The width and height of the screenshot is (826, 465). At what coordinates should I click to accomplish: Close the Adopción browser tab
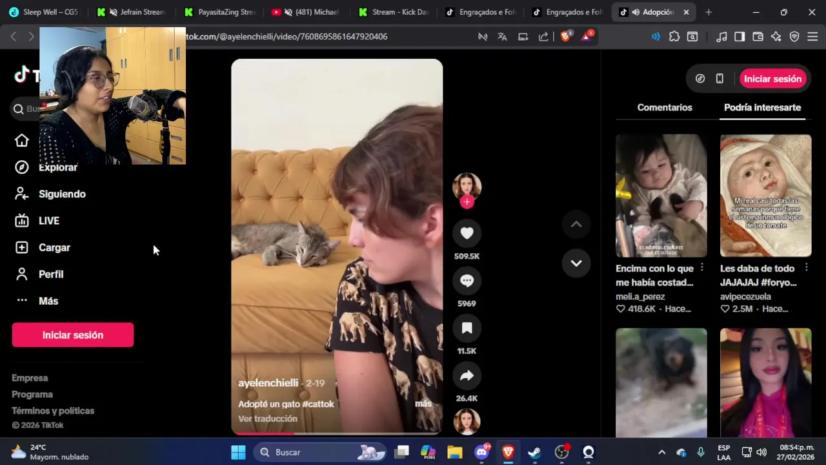686,12
